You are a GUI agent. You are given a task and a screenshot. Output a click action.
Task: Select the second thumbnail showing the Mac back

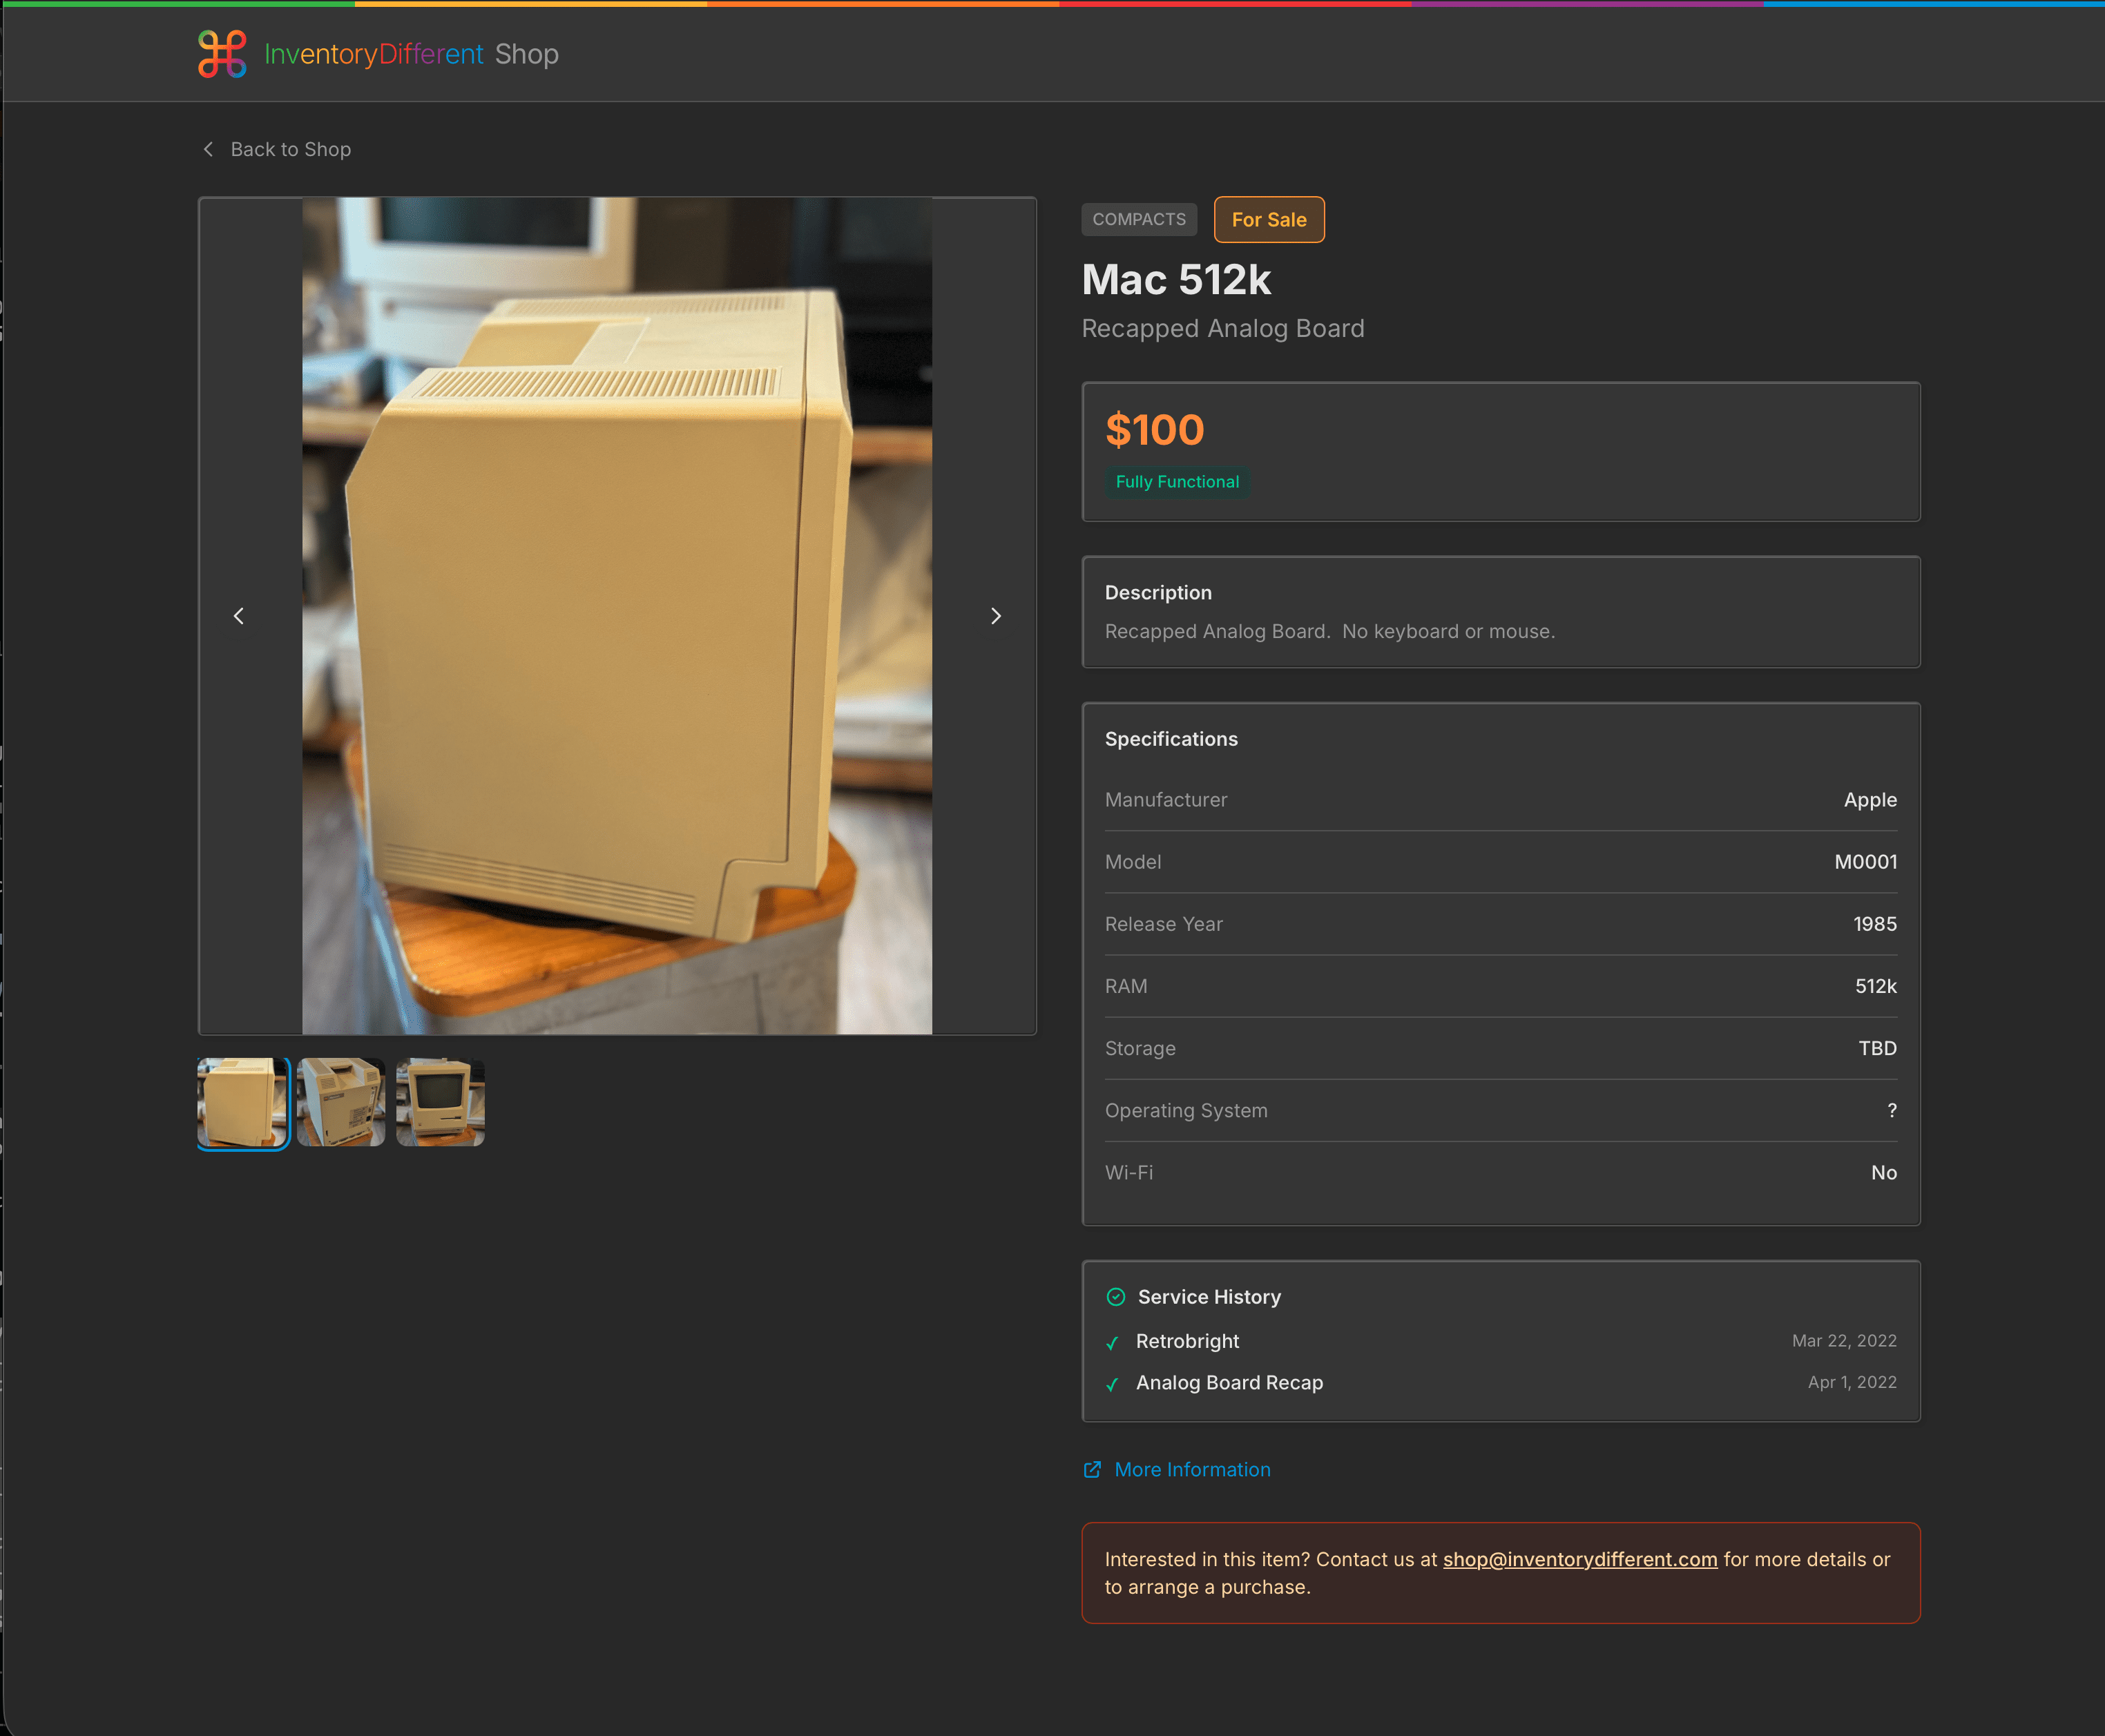(x=341, y=1102)
